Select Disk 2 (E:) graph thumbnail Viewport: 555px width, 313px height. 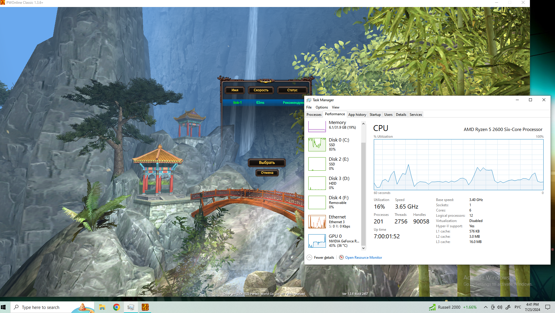[317, 164]
